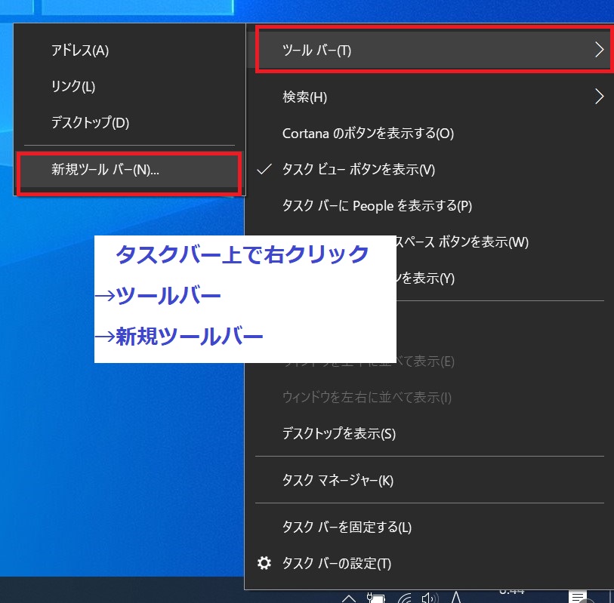This screenshot has width=614, height=603.
Task: Click the hidden icons chevron in the tray
Action: click(x=350, y=598)
